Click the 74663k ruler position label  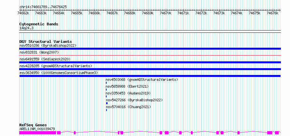click(x=41, y=13)
